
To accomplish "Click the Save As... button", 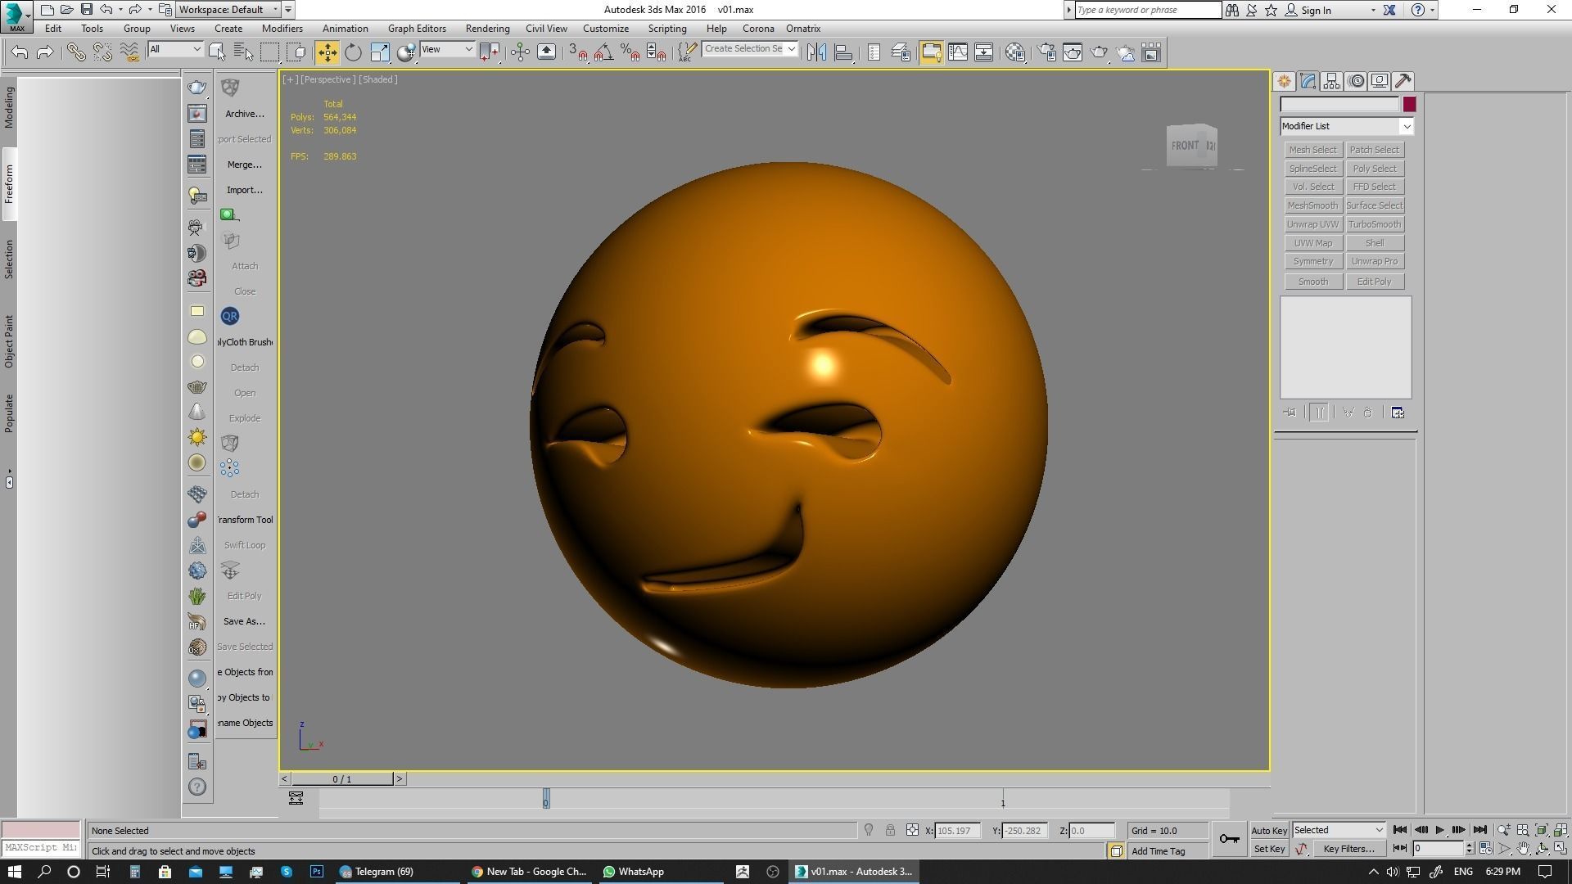I will (244, 621).
